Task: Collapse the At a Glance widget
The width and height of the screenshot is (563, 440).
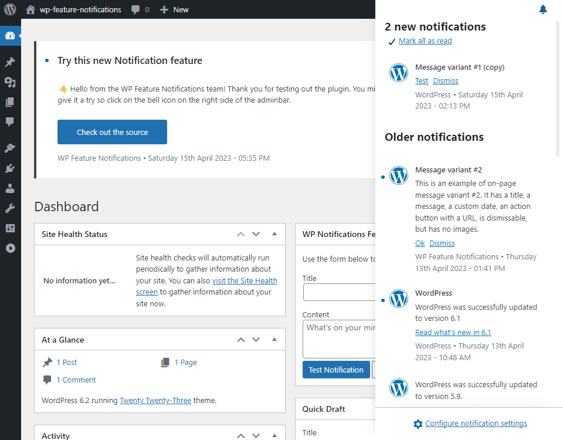Action: [274, 339]
